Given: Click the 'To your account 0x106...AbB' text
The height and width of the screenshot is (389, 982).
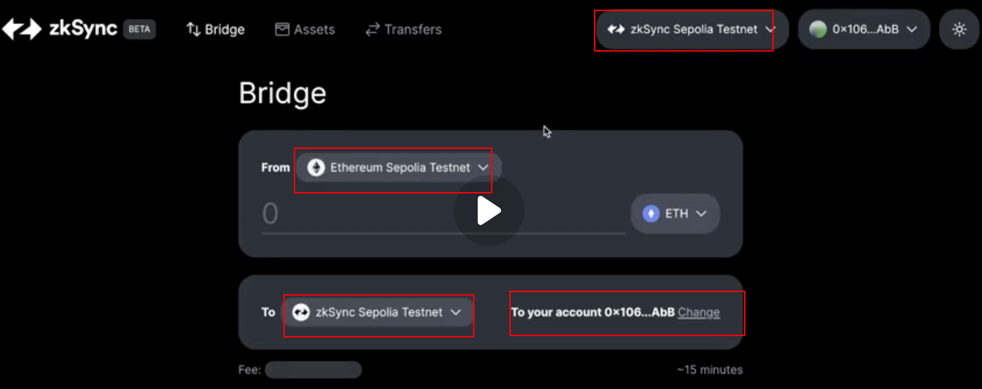Looking at the screenshot, I should coord(593,313).
